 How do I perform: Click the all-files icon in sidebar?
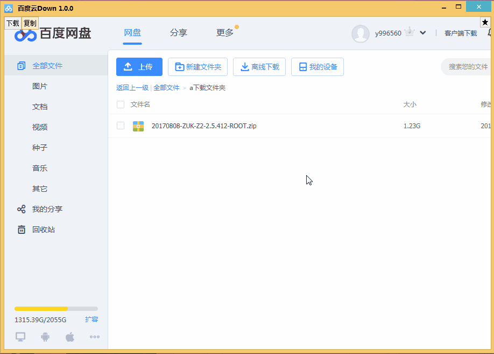tap(21, 66)
